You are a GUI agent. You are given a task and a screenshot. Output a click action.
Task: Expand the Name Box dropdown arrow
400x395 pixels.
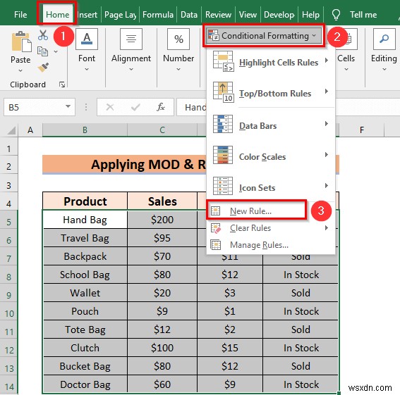(x=68, y=106)
